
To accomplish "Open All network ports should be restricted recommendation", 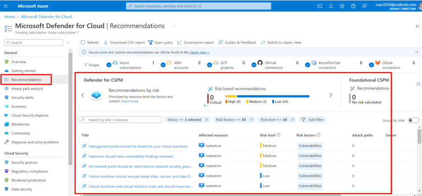I will [141, 166].
